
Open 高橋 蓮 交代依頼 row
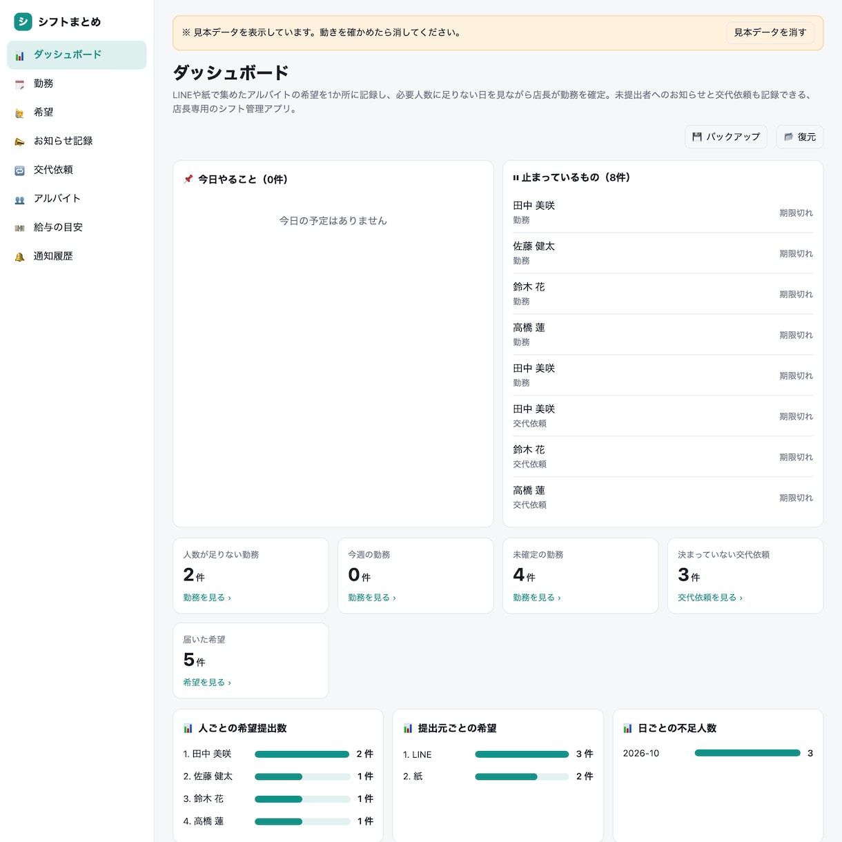663,498
